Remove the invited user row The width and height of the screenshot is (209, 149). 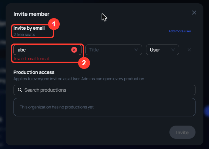tap(189, 50)
